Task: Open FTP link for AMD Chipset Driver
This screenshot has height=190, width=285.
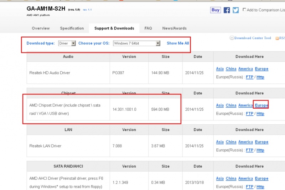Action: [249, 114]
